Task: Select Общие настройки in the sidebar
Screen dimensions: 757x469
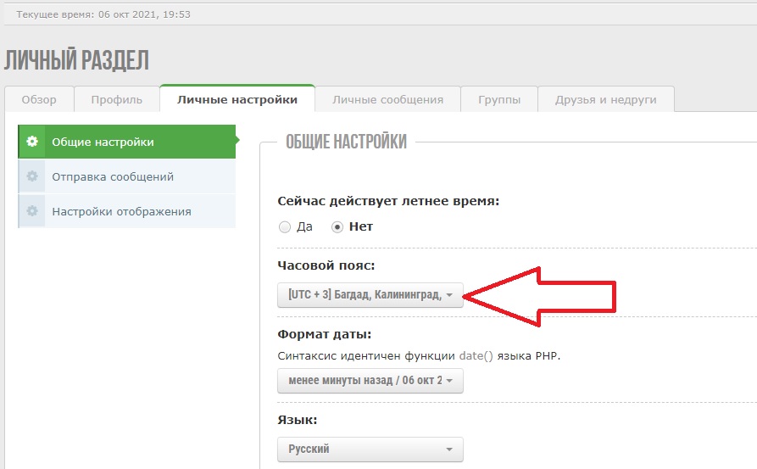Action: tap(103, 142)
